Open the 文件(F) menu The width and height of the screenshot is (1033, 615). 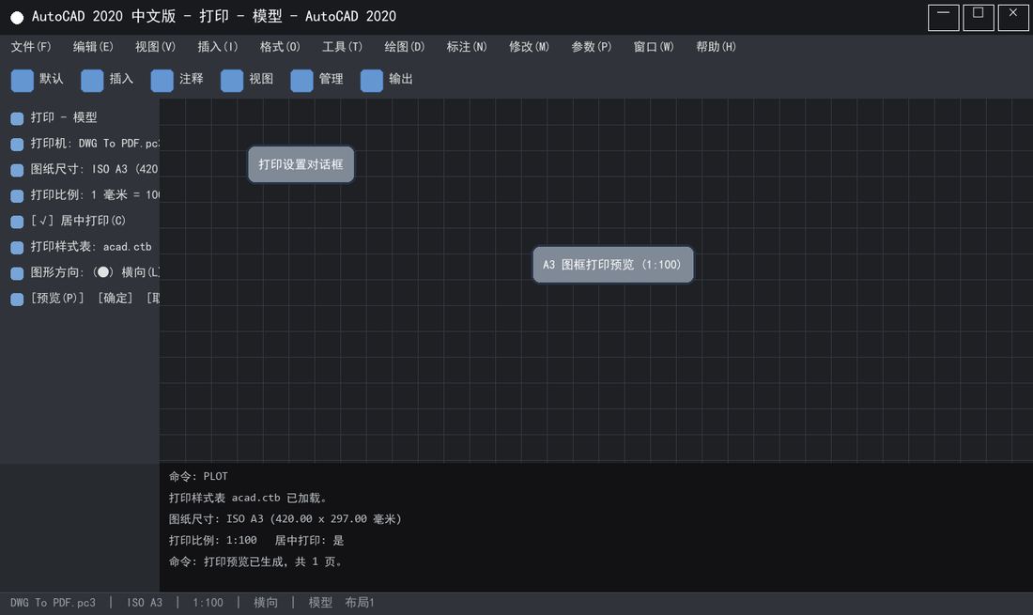[31, 47]
